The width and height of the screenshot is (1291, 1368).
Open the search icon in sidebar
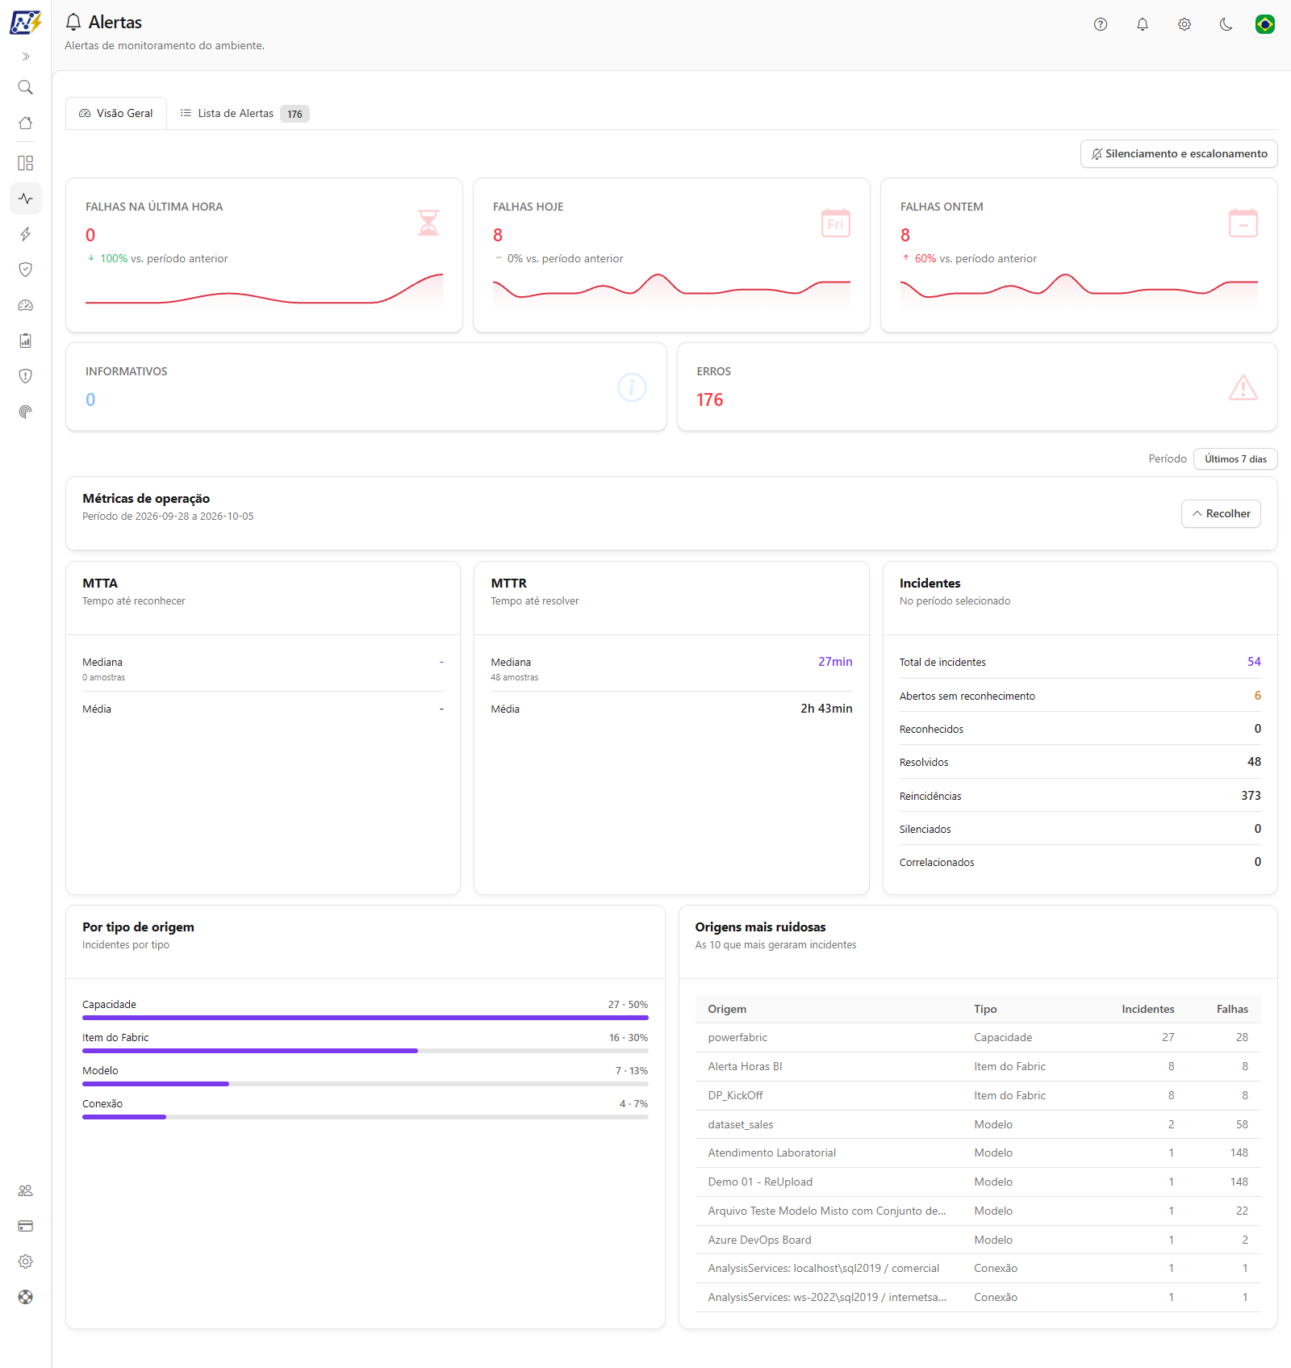tap(25, 87)
